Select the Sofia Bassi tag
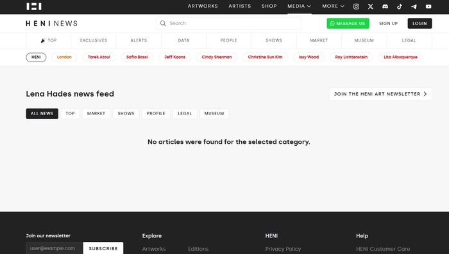The height and width of the screenshot is (254, 449). tap(137, 57)
